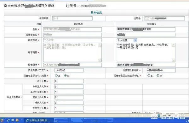Click the 经营者姓名 field under 实际情况
Image resolution: width=189 pixels, height=123 pixels.
pyautogui.click(x=146, y=35)
